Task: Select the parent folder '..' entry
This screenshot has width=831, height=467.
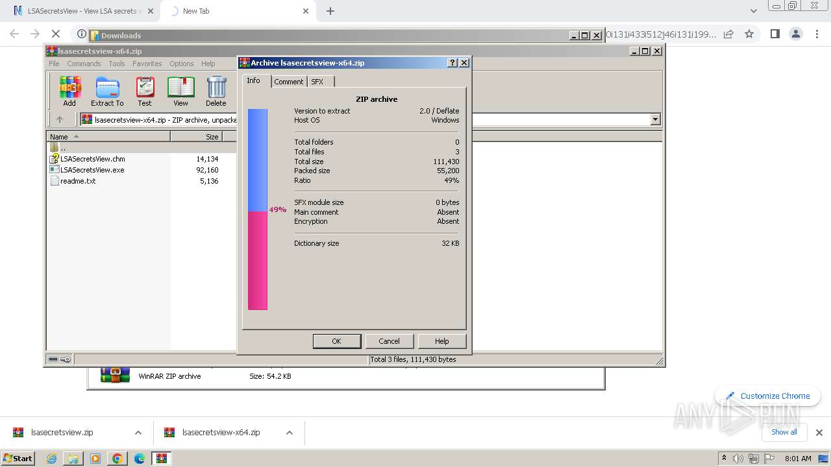Action: point(58,148)
